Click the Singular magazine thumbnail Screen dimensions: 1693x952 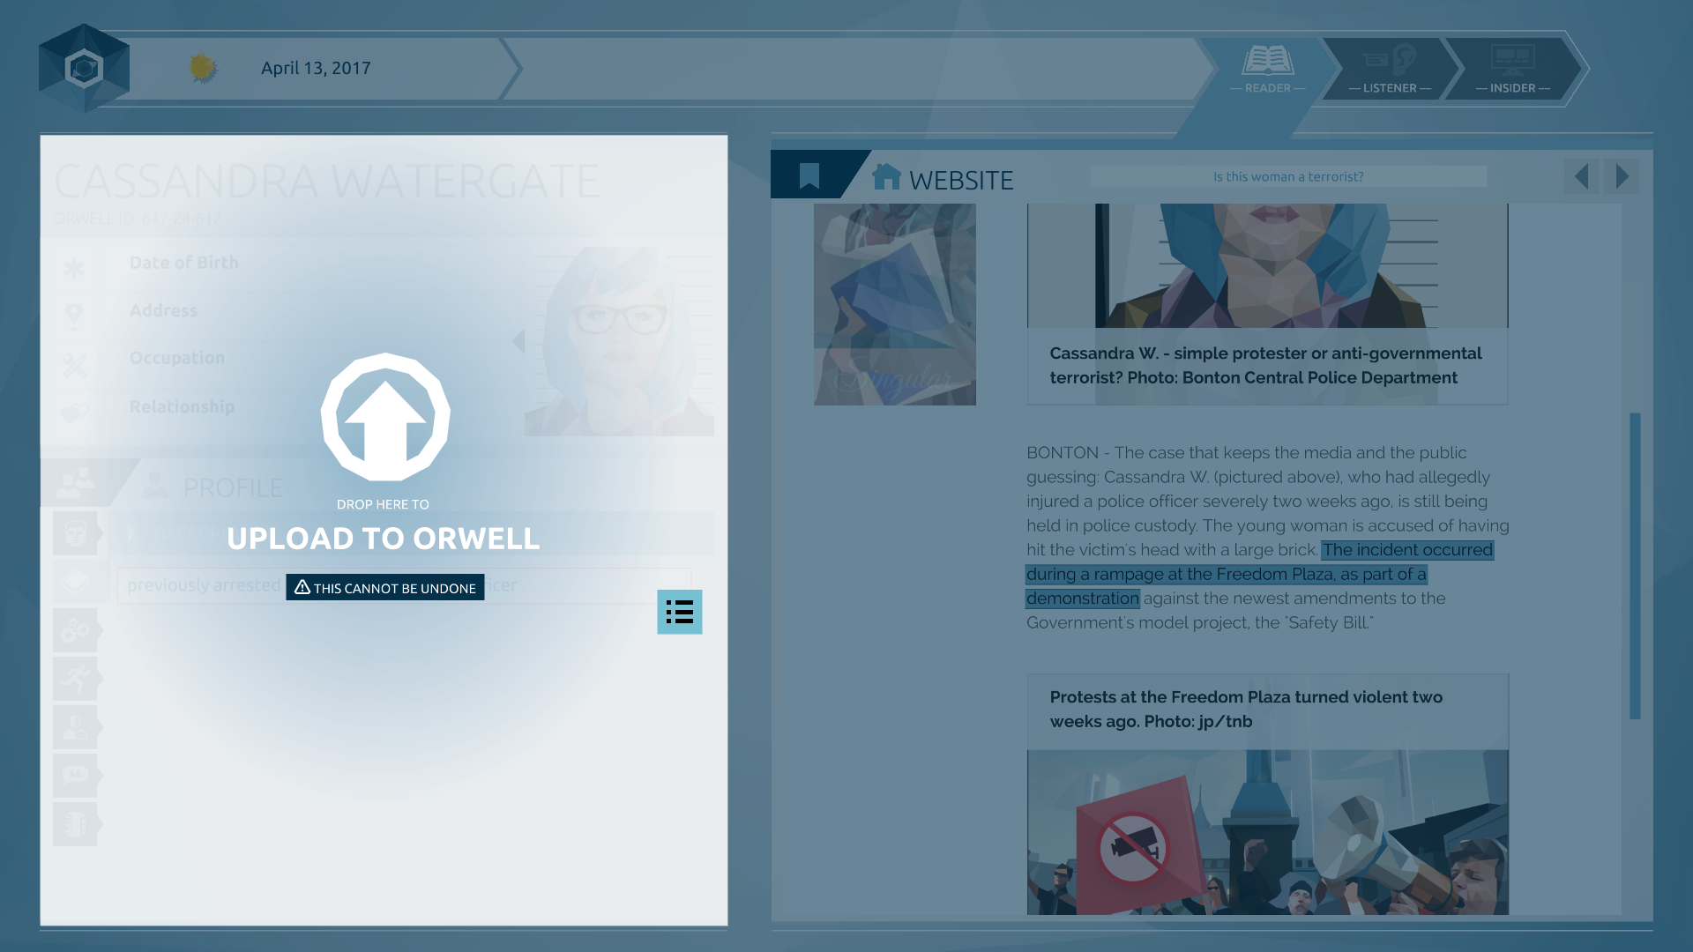[894, 304]
